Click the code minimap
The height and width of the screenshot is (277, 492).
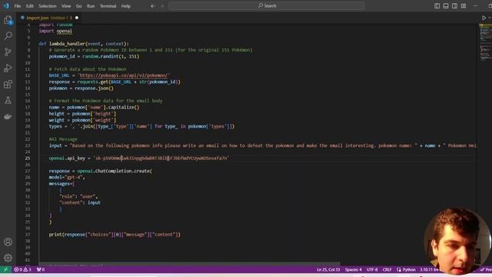485,42
